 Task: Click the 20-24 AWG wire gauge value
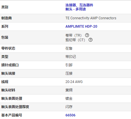click(74, 82)
